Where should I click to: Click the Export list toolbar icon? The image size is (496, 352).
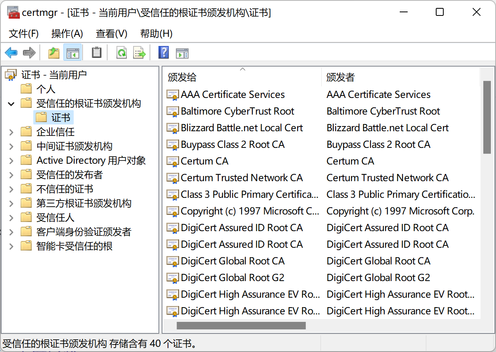[139, 52]
